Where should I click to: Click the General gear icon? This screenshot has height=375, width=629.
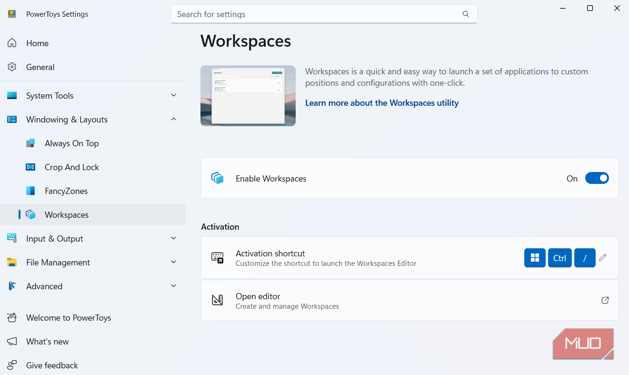tap(12, 67)
